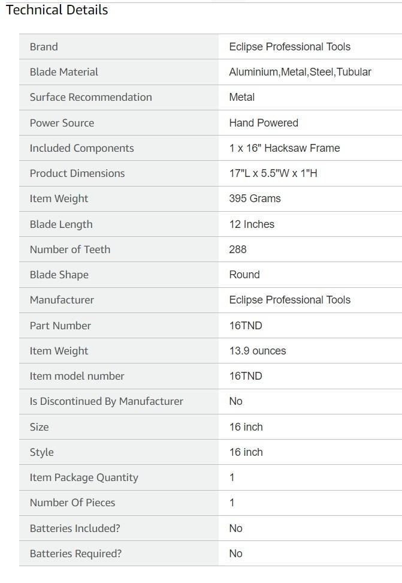
Task: Click the Batteries Required? label
Action: (x=75, y=554)
